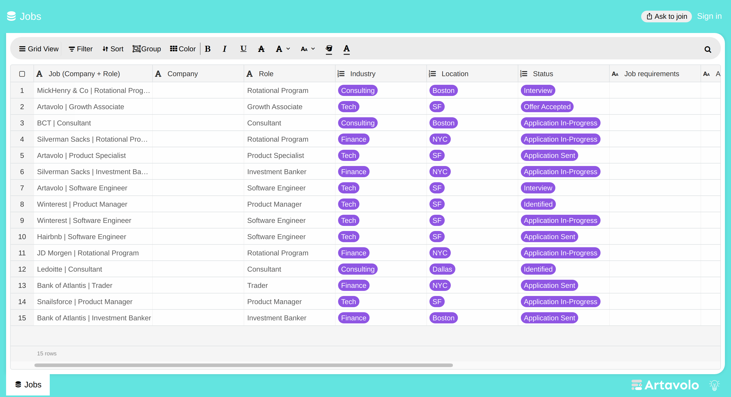Viewport: 731px width, 397px height.
Task: Select the Jobs tab at bottom
Action: pyautogui.click(x=28, y=385)
